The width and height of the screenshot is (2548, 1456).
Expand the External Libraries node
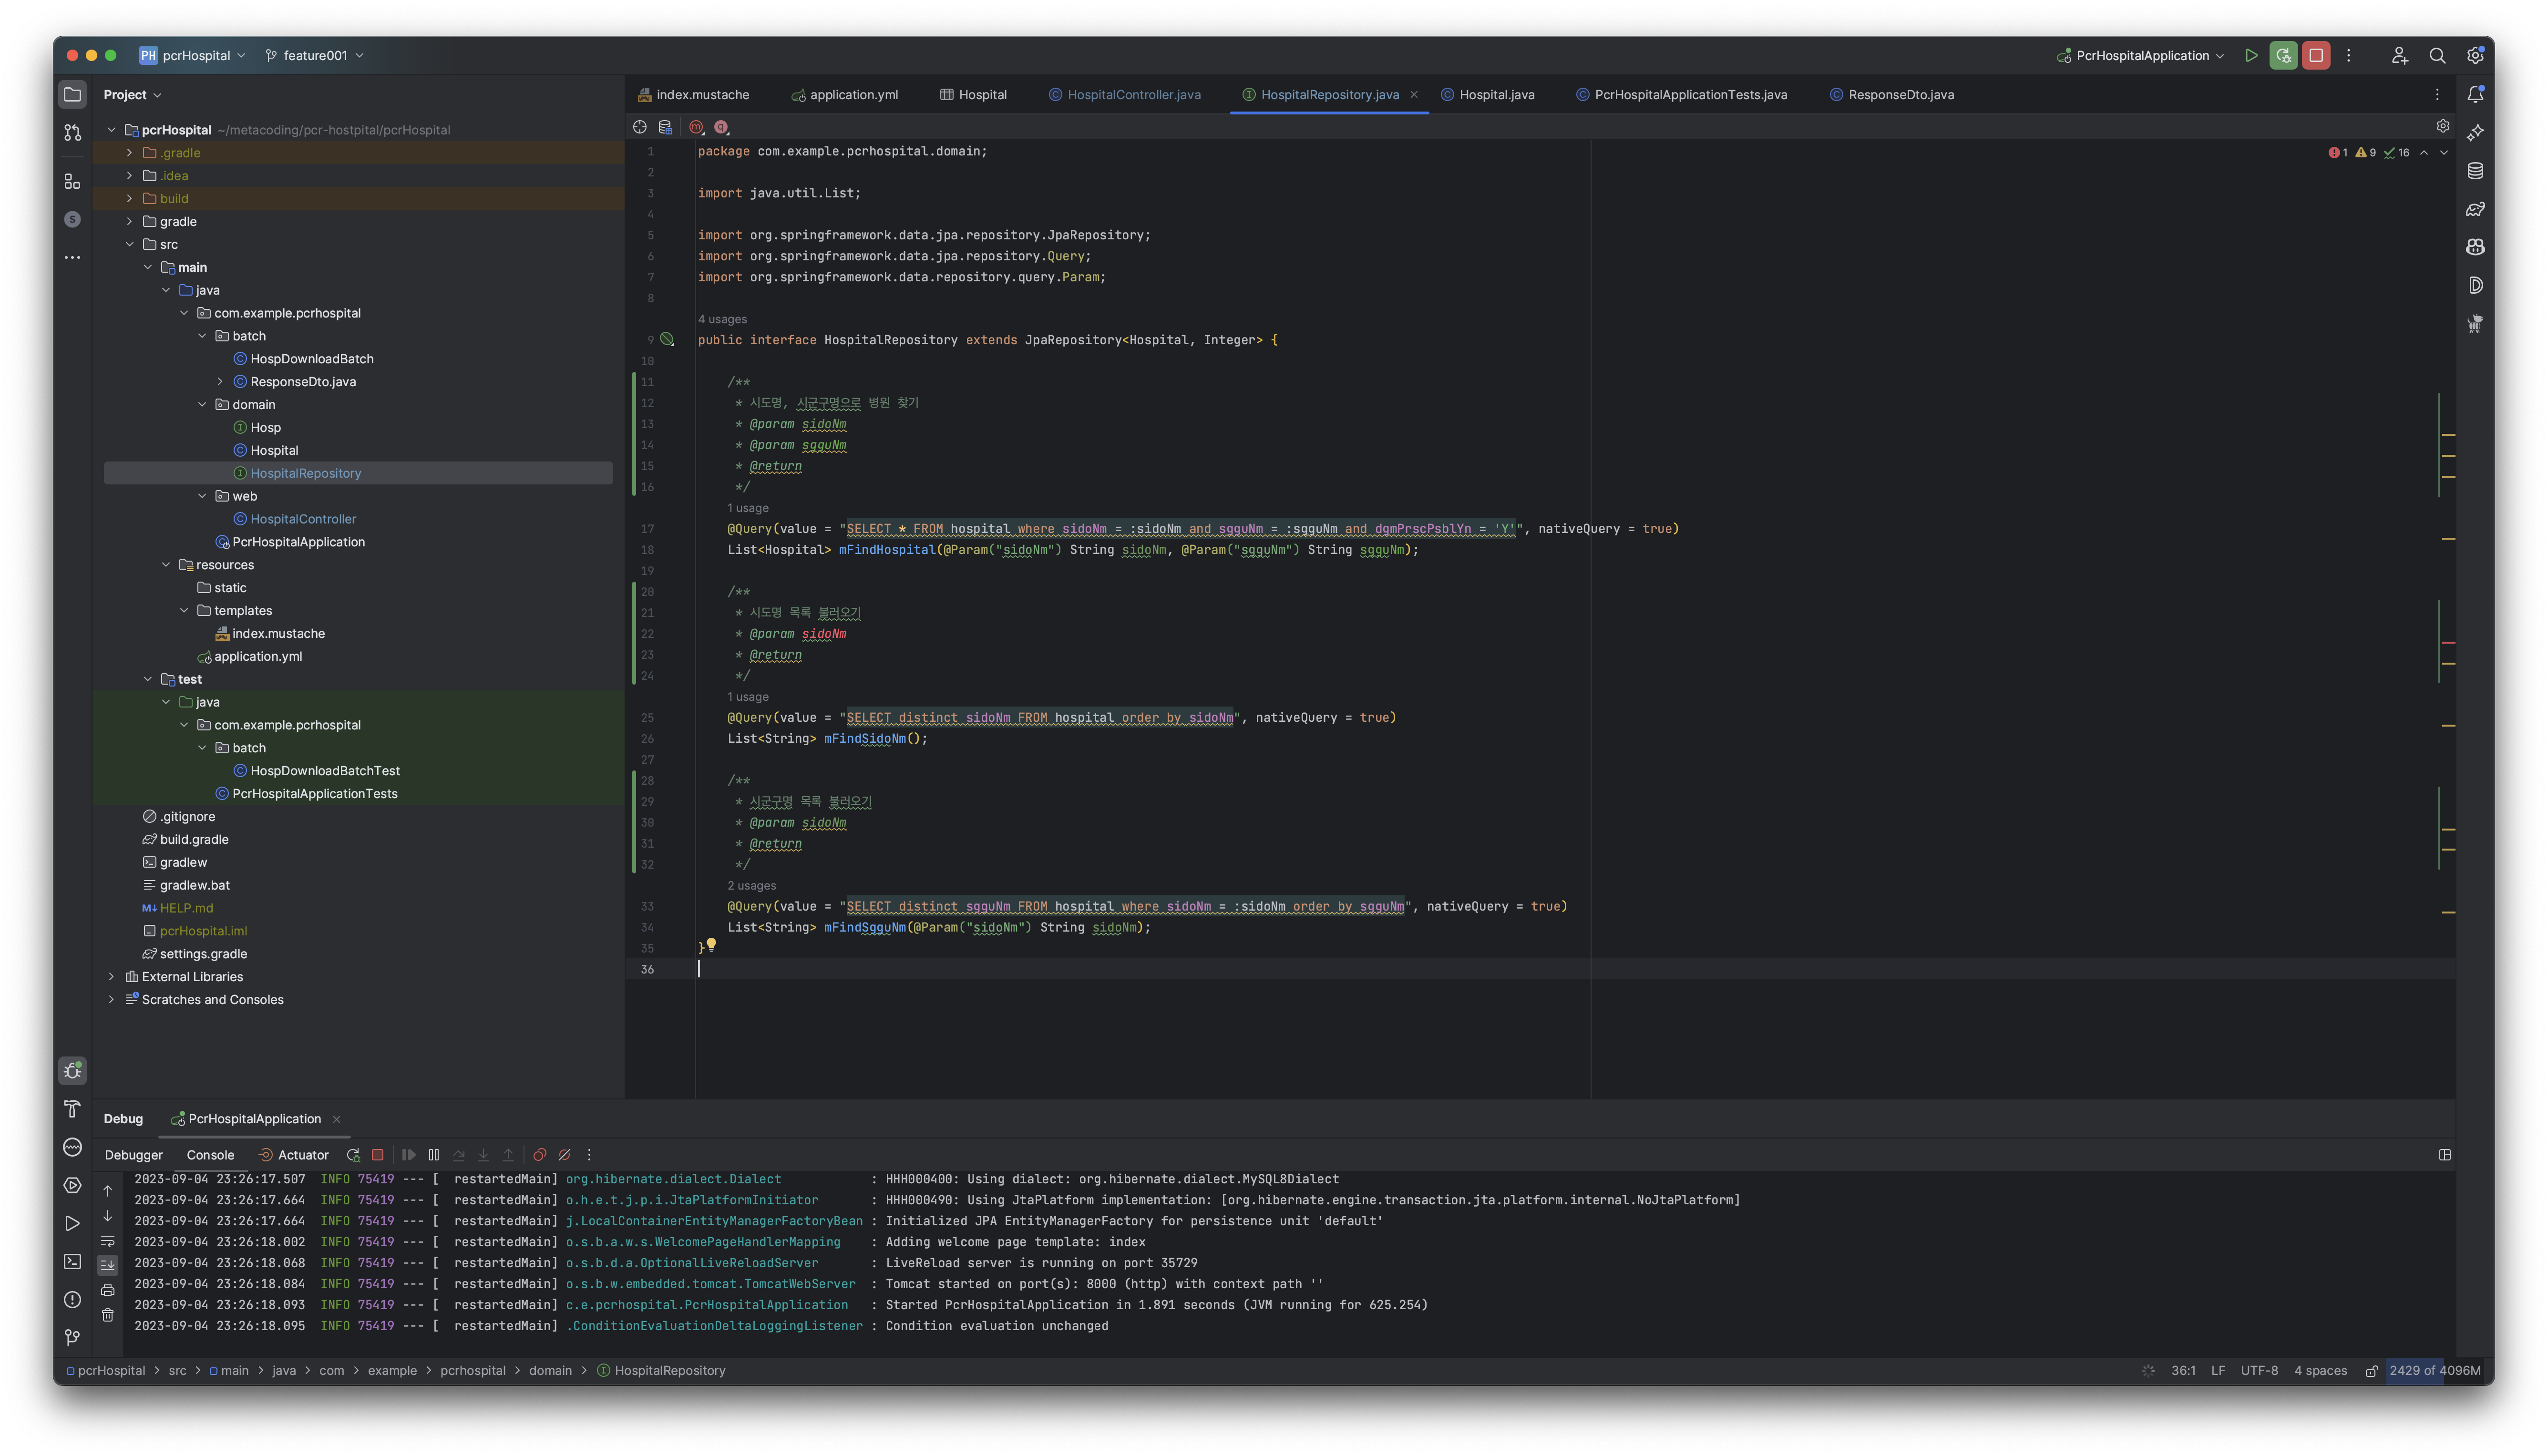point(111,977)
